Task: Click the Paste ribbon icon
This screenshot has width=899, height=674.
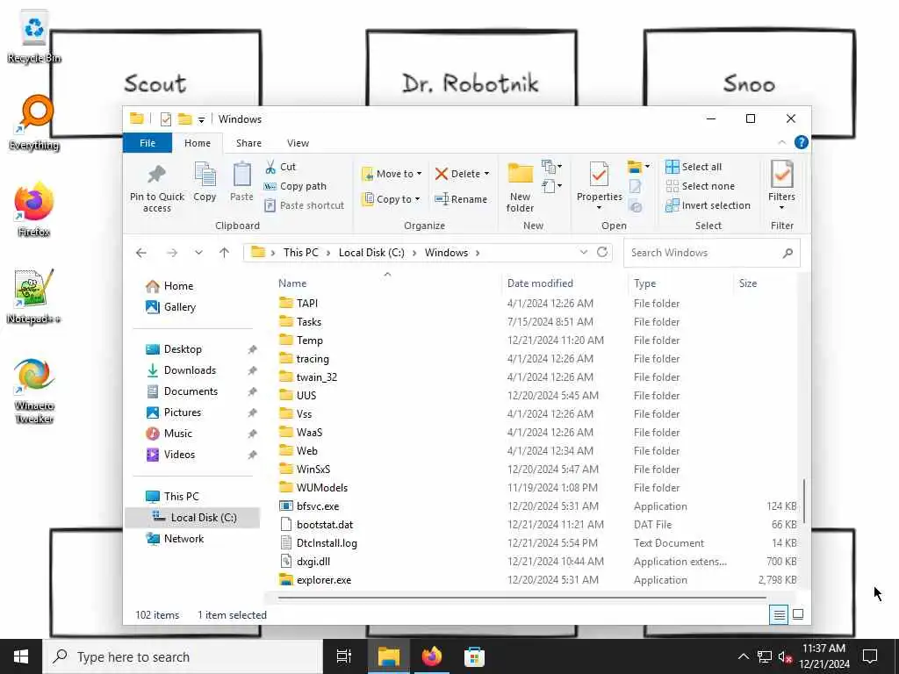Action: (241, 175)
